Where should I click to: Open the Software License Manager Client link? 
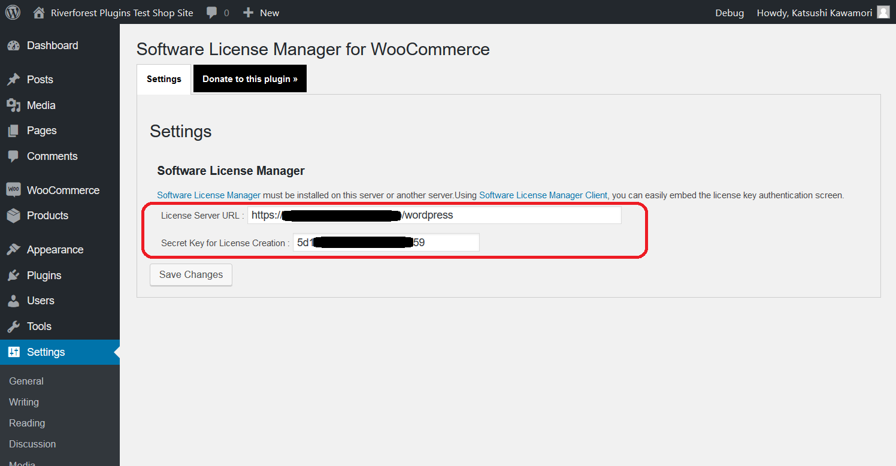pyautogui.click(x=543, y=195)
